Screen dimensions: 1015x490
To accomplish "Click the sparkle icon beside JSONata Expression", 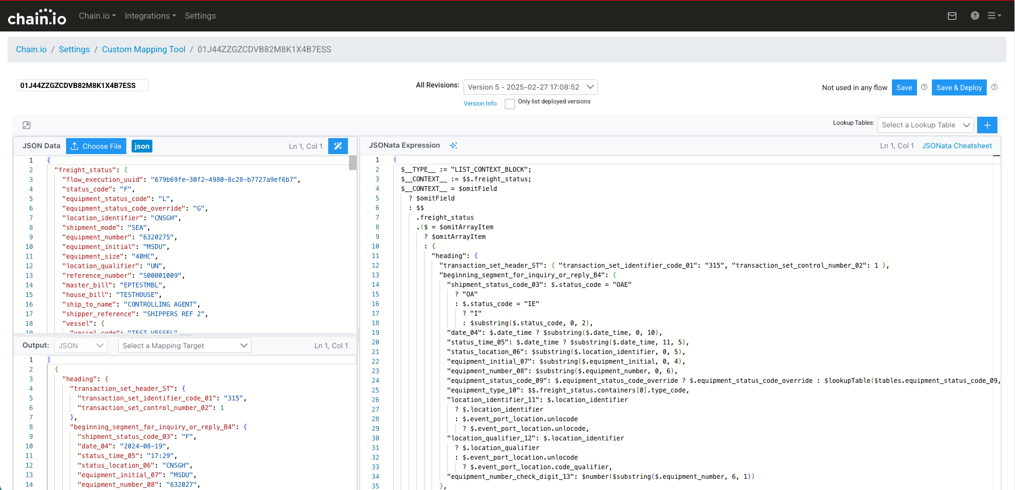I will point(453,146).
